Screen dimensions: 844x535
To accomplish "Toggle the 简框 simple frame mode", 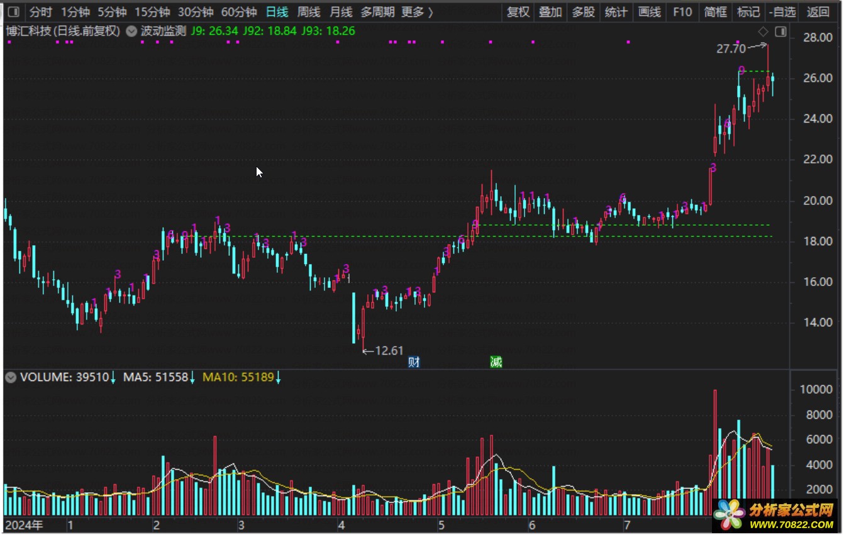I will click(x=716, y=12).
